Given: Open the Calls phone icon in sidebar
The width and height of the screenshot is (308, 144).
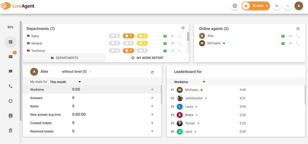Looking at the screenshot, I should [x=11, y=86].
